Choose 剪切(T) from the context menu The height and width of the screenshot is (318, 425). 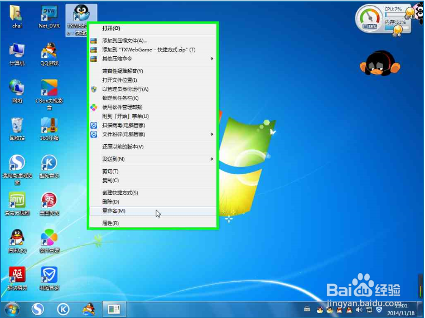click(153, 172)
